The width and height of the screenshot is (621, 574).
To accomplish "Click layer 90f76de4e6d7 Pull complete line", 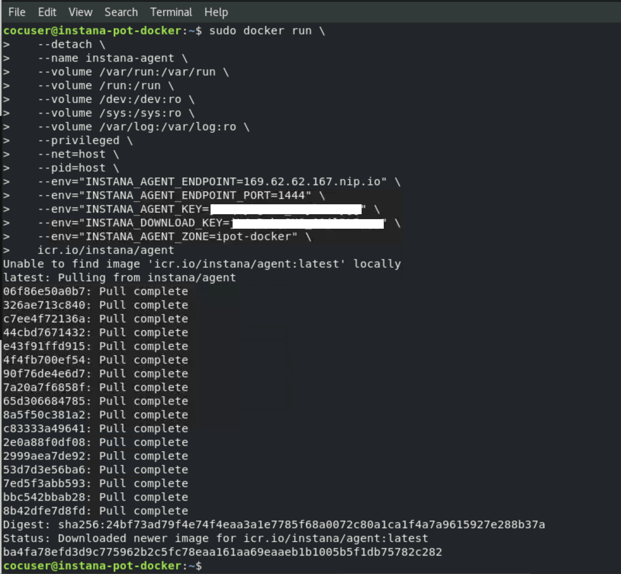I will 95,374.
